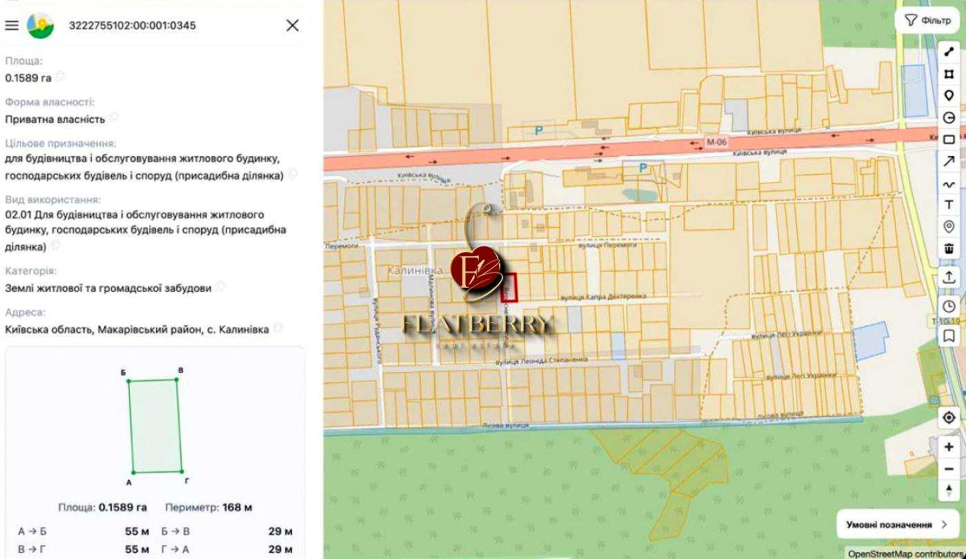Viewport: 966px width, 559px height.
Task: Click the Калинівка label on map
Action: tap(415, 271)
